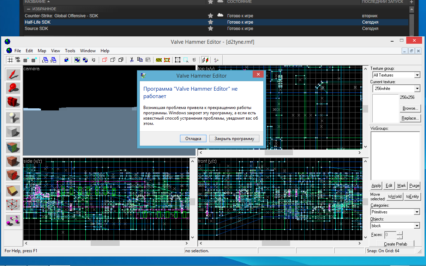Screen dimensions: 426x266
Task: Open the Map menu
Action: pyautogui.click(x=42, y=51)
